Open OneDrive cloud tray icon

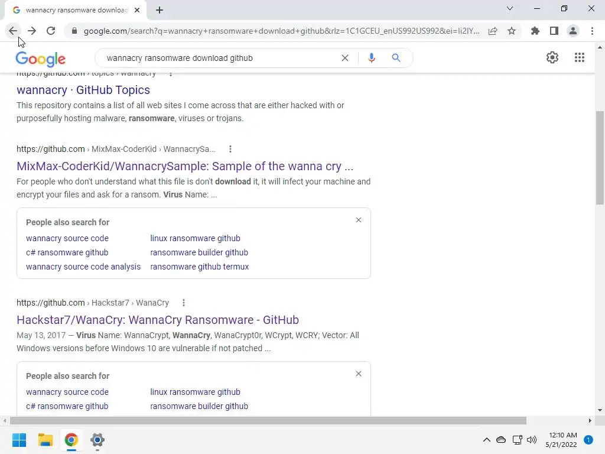[x=501, y=440]
